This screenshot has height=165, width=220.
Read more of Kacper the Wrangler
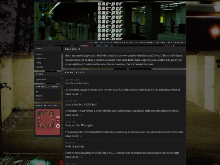pyautogui.click(x=74, y=136)
